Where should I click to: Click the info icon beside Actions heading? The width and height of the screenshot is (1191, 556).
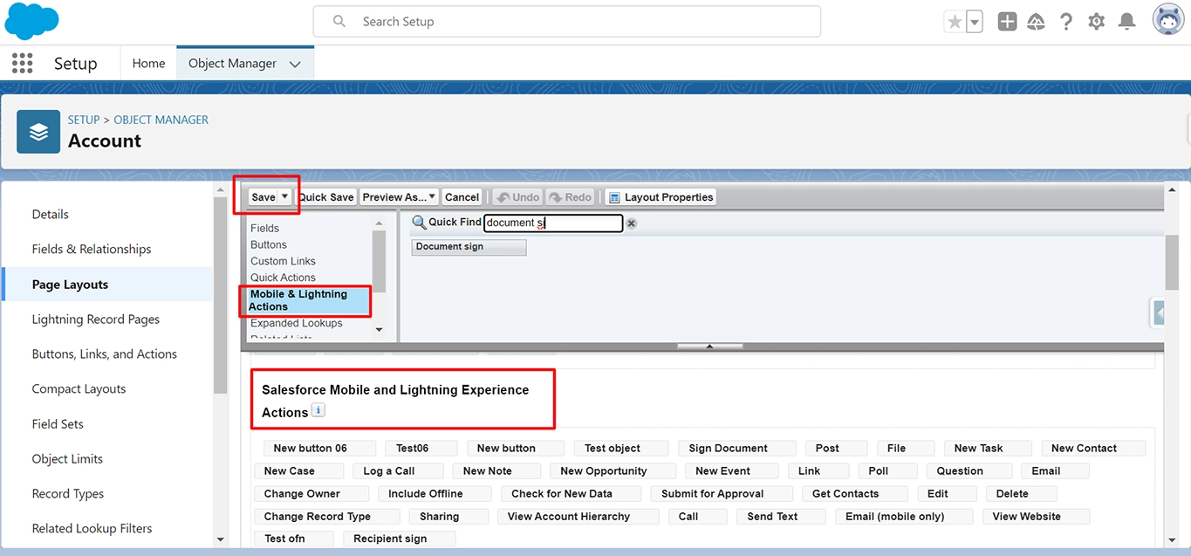318,410
